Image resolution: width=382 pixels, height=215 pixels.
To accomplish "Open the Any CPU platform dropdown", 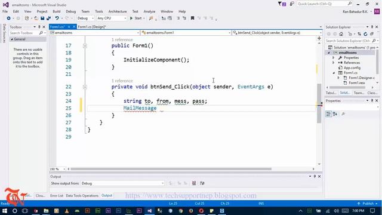I will (x=112, y=19).
